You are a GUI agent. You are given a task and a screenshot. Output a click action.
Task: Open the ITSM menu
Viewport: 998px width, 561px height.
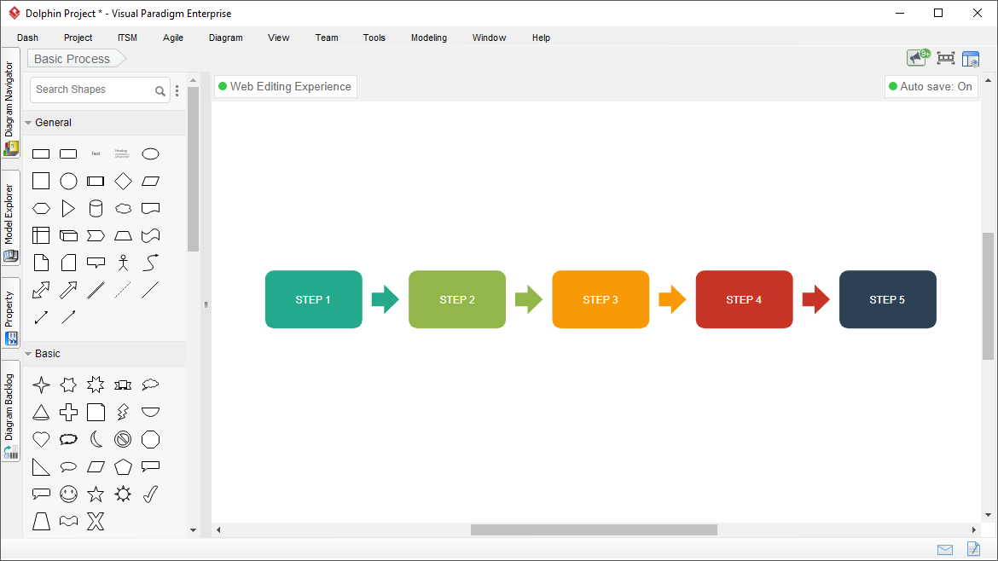coord(127,38)
